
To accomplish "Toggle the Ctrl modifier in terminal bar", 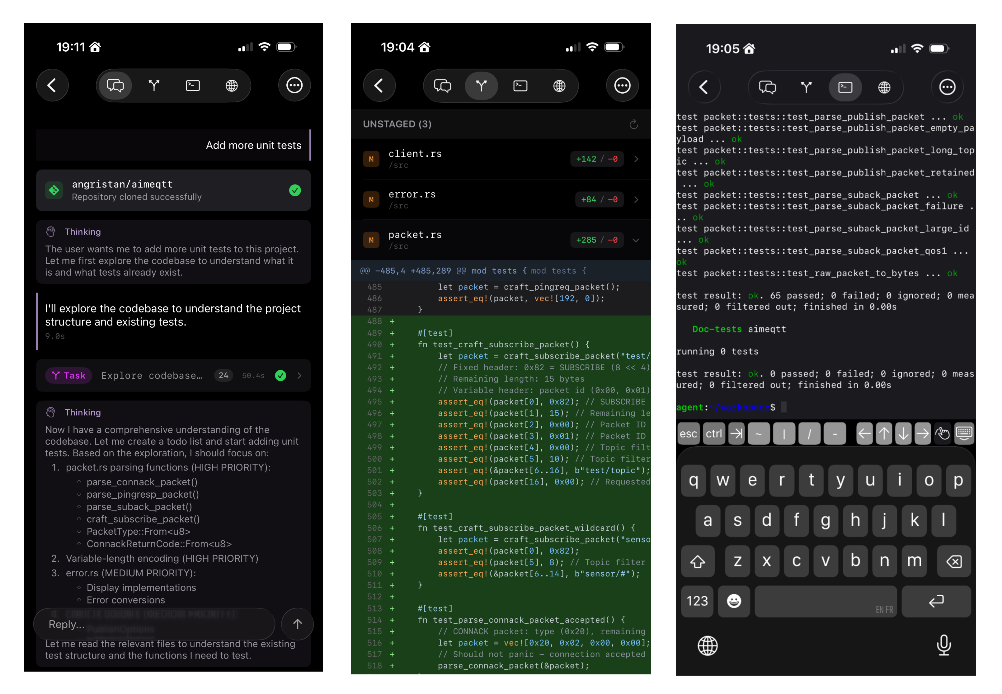I will click(714, 433).
